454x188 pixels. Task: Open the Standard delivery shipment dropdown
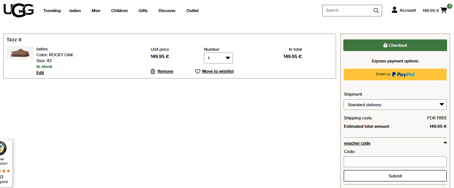coord(395,105)
